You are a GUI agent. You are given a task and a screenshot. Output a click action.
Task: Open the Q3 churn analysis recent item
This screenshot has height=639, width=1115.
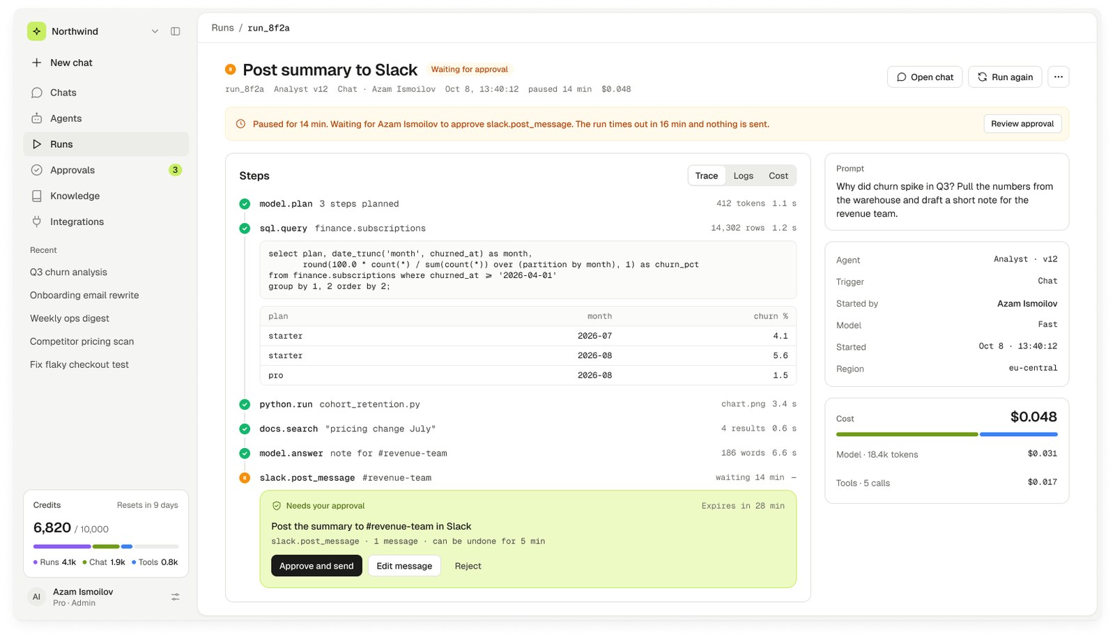[68, 272]
